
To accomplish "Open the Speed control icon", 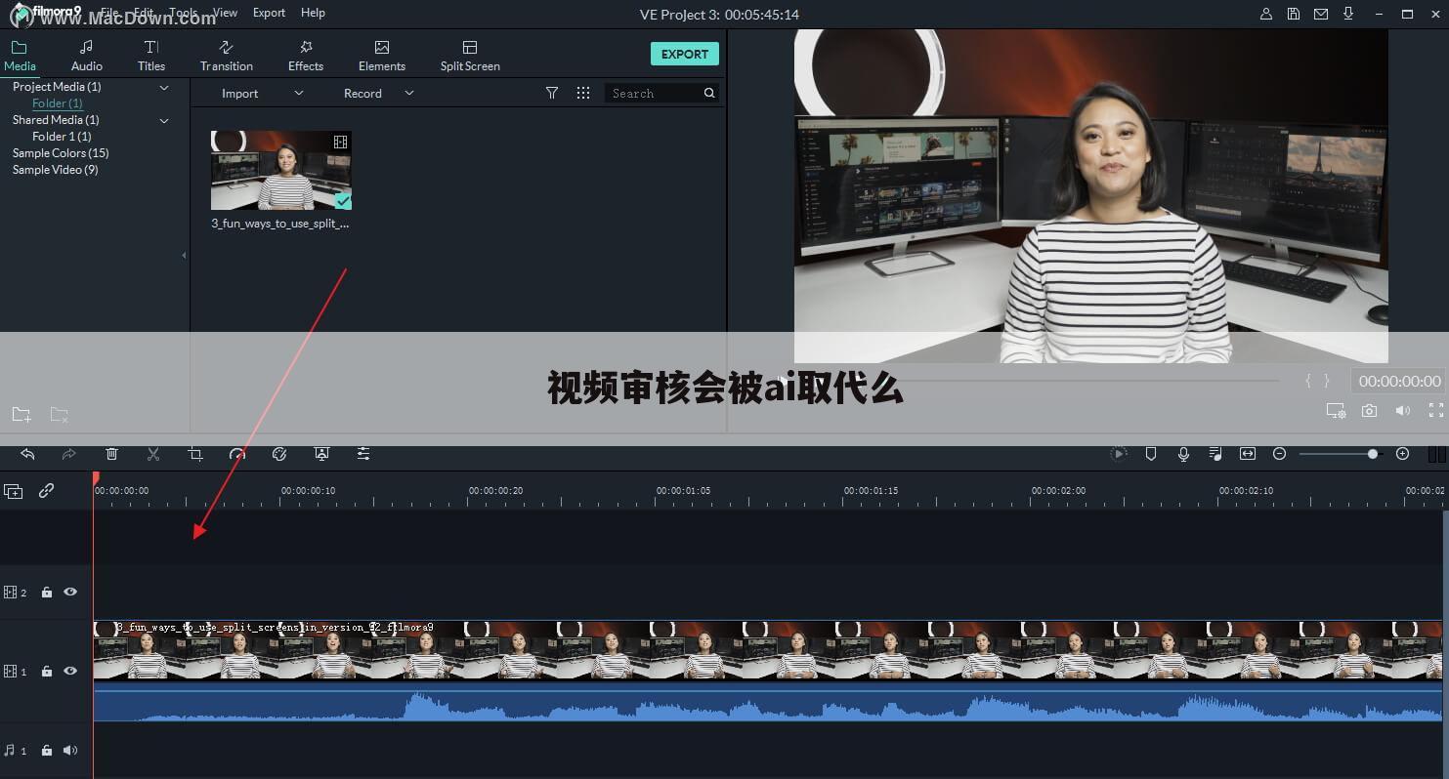I will click(x=237, y=454).
